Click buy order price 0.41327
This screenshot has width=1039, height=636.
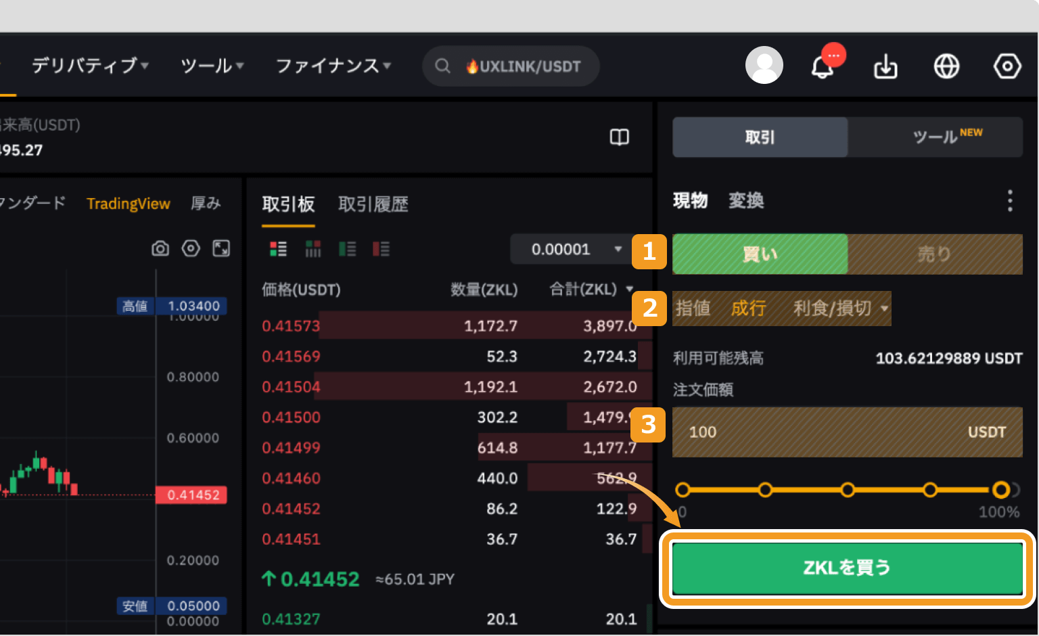(291, 619)
